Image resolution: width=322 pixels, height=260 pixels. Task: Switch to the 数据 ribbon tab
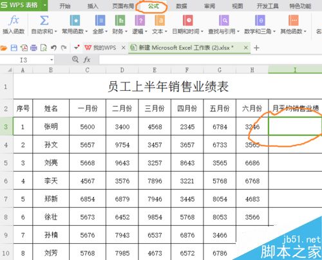tap(182, 6)
